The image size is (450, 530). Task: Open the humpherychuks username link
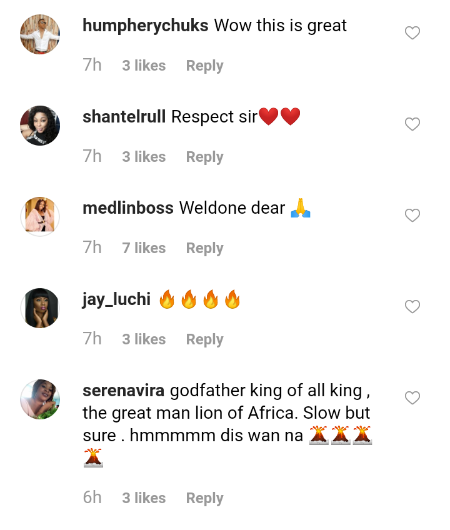[x=145, y=26]
